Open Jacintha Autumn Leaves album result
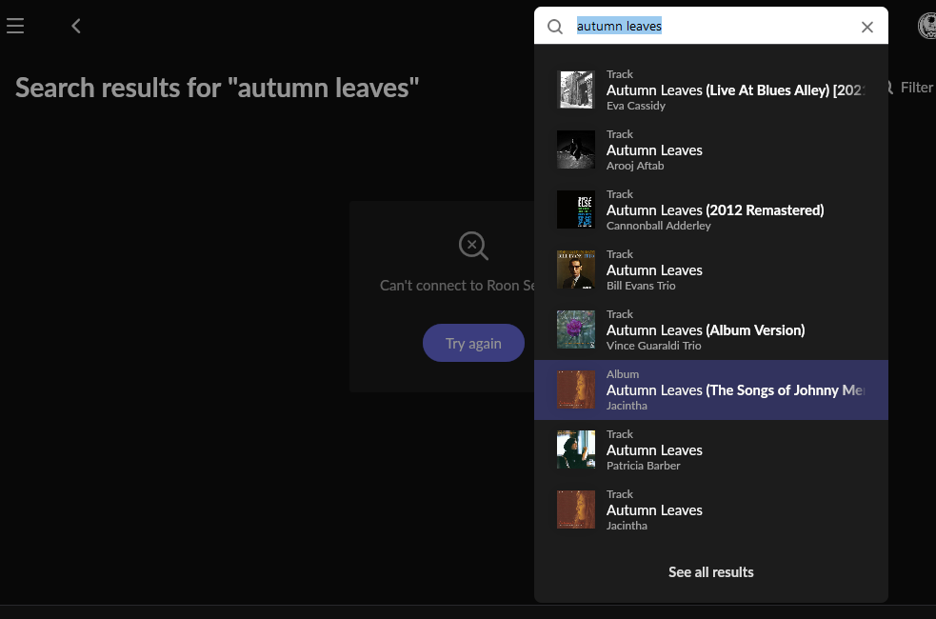The image size is (936, 619). click(711, 389)
